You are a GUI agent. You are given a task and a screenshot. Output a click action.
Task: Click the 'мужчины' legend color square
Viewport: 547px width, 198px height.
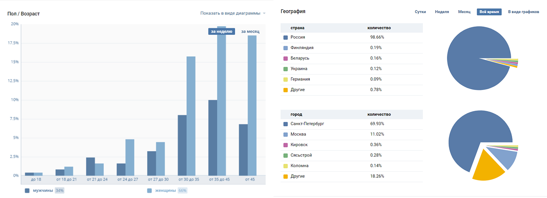pos(27,191)
